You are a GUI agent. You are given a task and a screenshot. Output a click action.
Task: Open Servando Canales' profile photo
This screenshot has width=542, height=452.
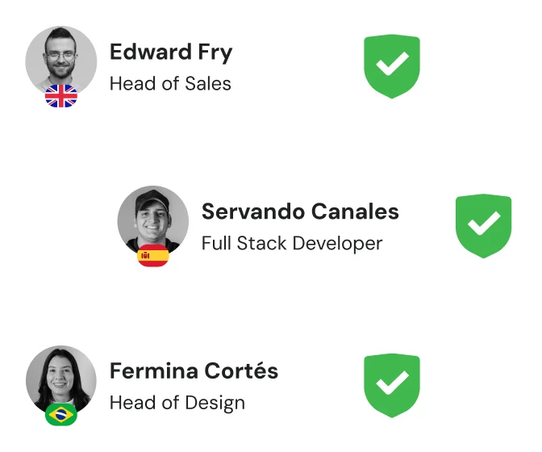point(153,221)
